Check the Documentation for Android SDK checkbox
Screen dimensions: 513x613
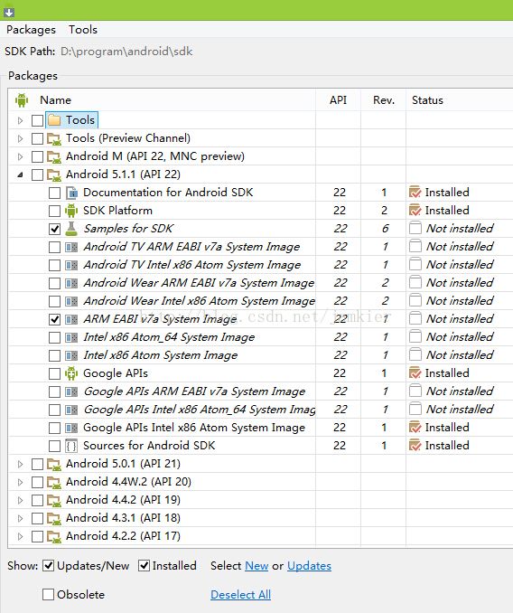(55, 193)
